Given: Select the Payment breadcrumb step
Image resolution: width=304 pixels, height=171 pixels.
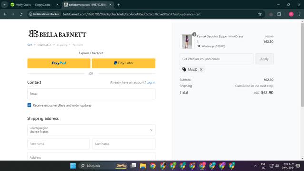Looking at the screenshot, I should coord(78,45).
